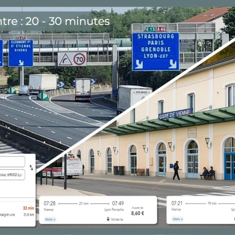Screen dimensions: 235x235
Task: Click the train icon beside TER 886106
Action: click(x=108, y=219)
